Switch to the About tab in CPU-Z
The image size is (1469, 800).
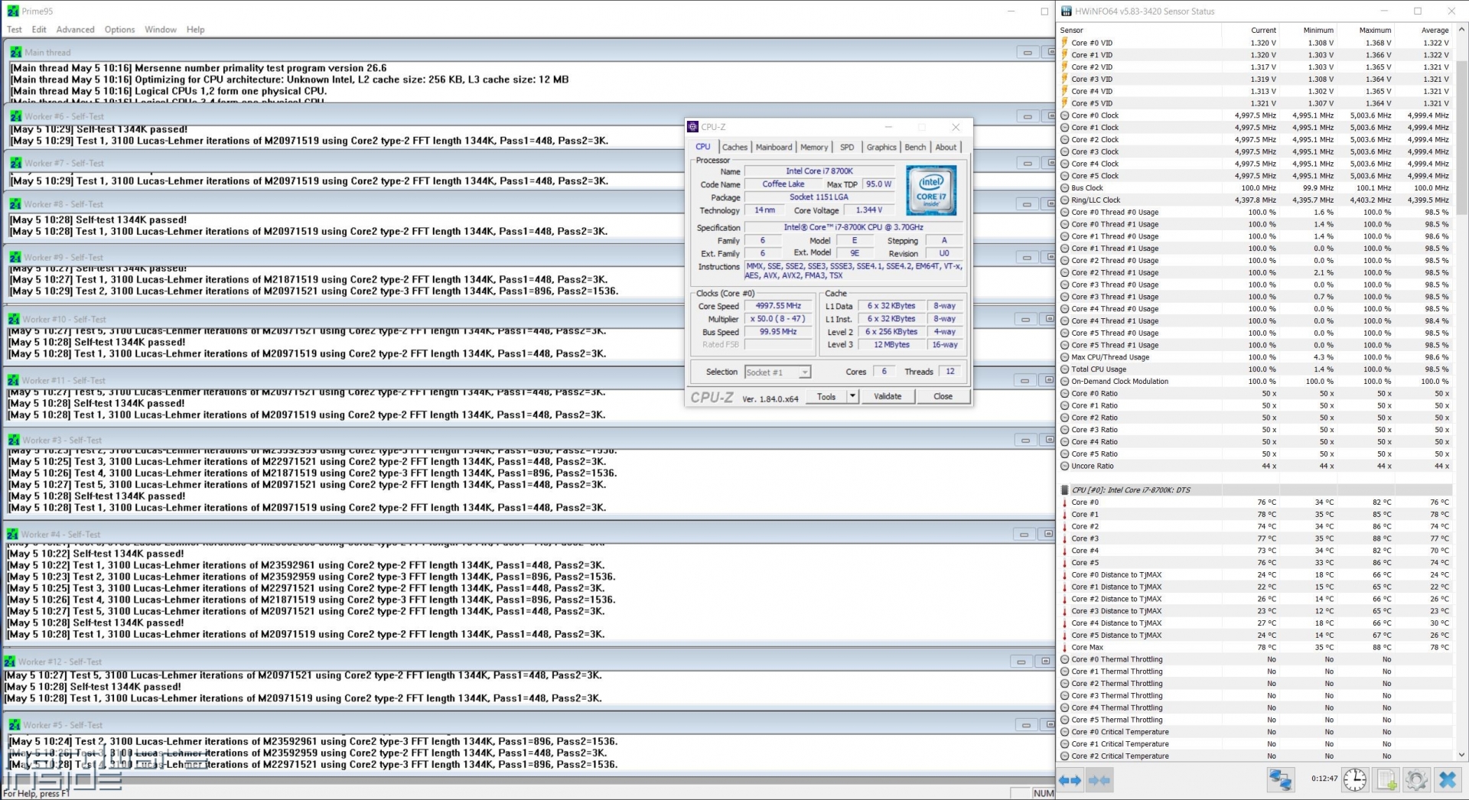click(x=946, y=147)
